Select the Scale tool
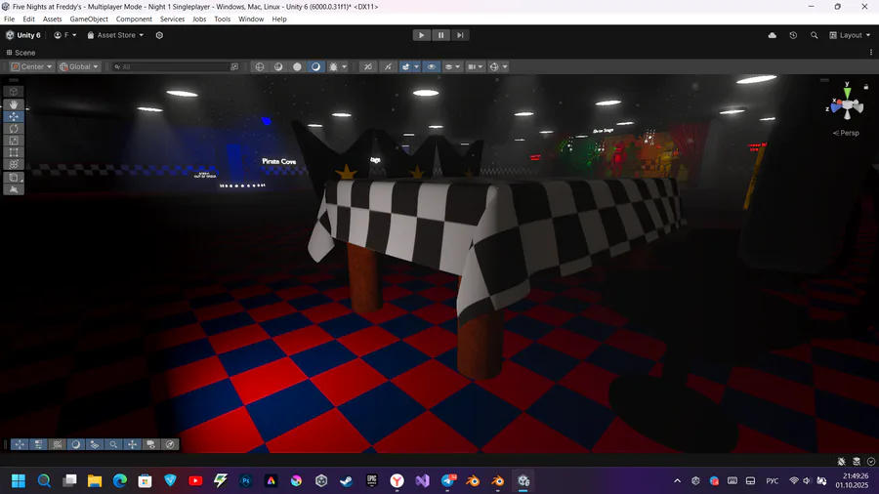 [x=14, y=141]
